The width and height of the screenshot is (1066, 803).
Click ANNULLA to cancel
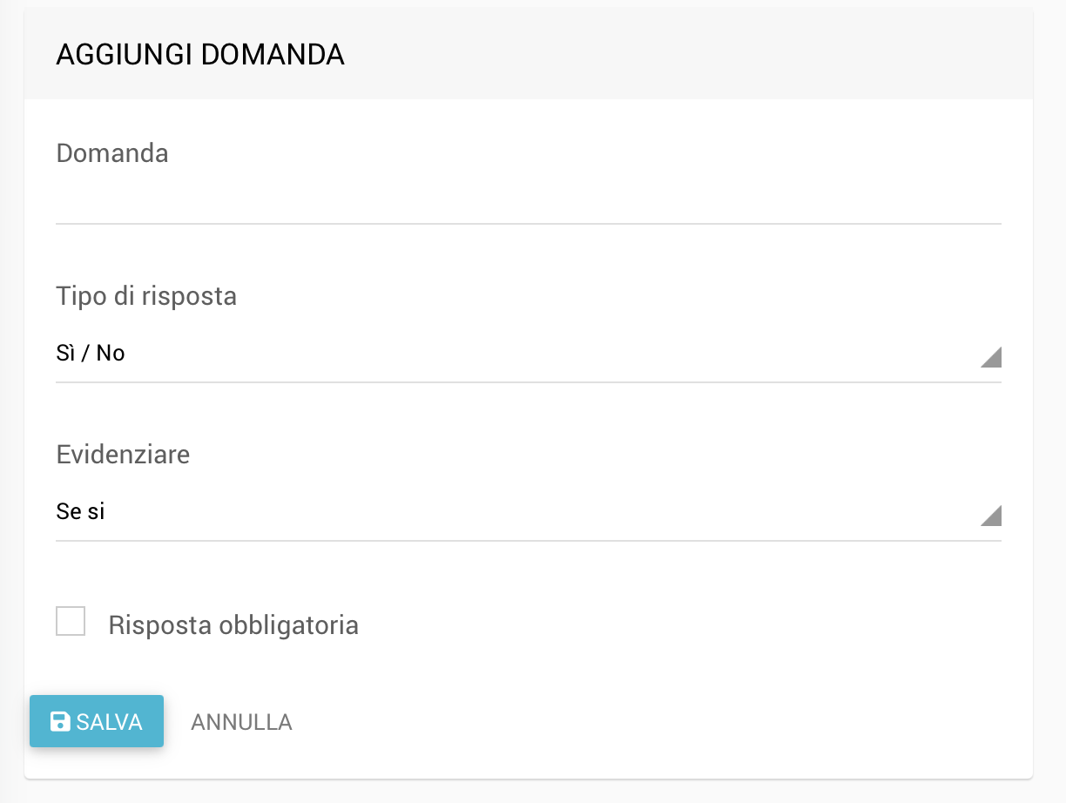click(x=241, y=722)
